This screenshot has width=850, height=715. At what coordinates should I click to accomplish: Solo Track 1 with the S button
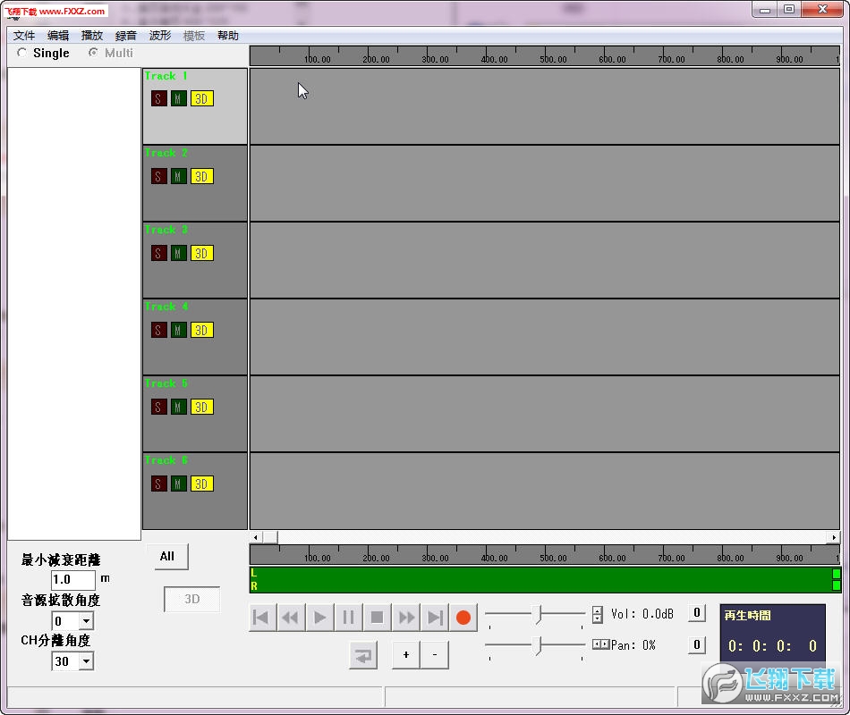click(x=158, y=98)
